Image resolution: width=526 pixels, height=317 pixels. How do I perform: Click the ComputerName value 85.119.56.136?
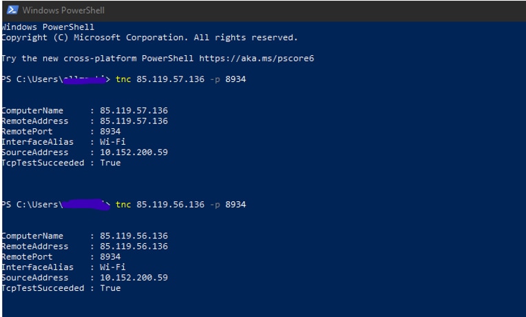(x=134, y=236)
